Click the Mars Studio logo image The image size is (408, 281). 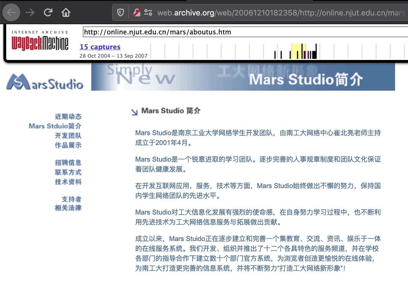tap(45, 82)
